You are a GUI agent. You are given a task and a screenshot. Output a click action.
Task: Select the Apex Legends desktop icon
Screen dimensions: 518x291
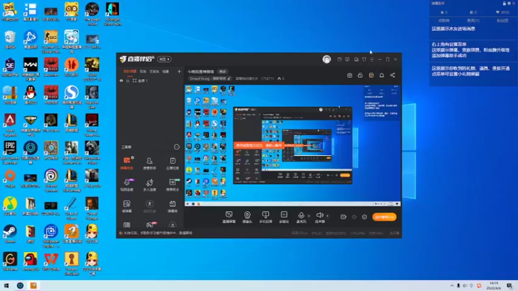(x=10, y=124)
